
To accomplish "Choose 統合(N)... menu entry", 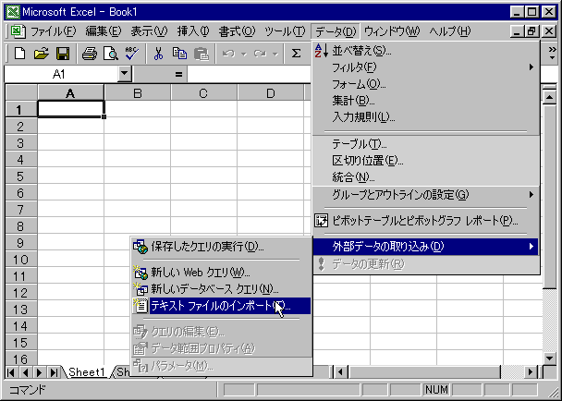I will pos(426,177).
